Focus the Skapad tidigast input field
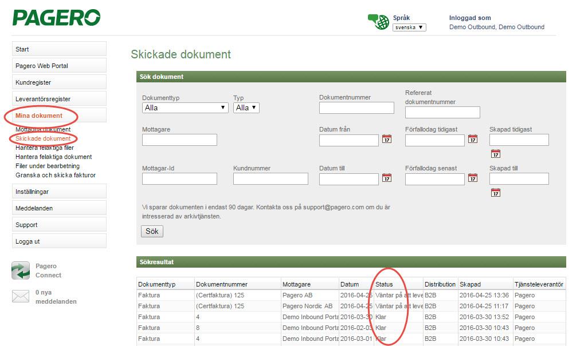The height and width of the screenshot is (346, 588). click(x=519, y=140)
